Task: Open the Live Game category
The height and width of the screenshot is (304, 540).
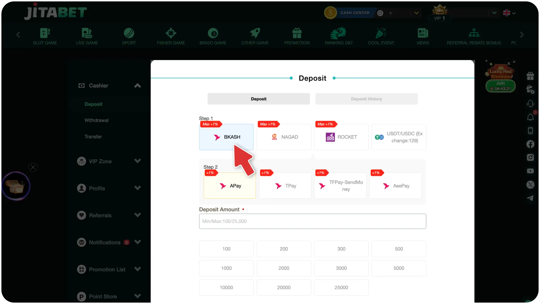Action: pyautogui.click(x=87, y=37)
